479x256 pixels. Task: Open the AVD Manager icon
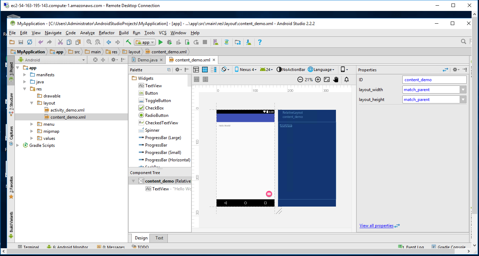pyautogui.click(x=216, y=42)
